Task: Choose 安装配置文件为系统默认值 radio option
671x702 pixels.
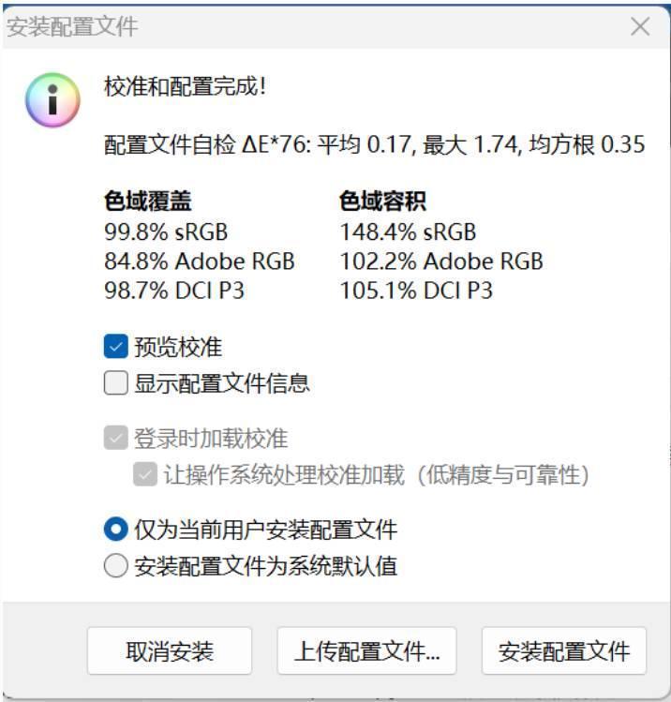Action: tap(116, 566)
